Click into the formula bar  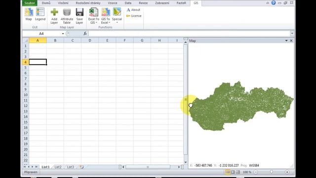click(189, 34)
